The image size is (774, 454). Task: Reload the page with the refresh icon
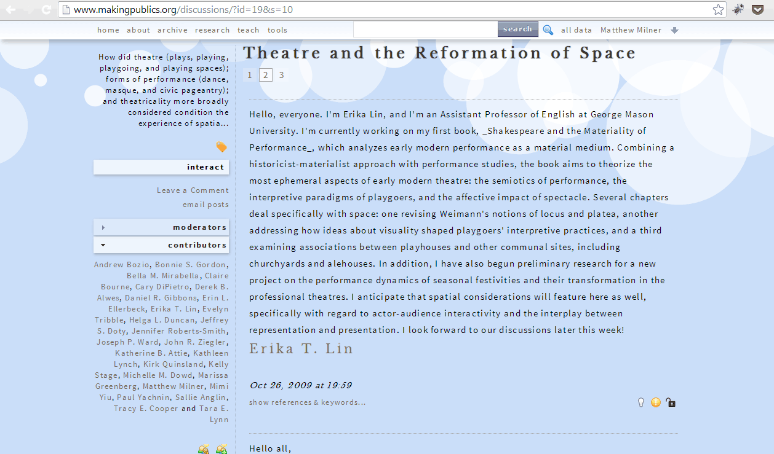point(46,9)
